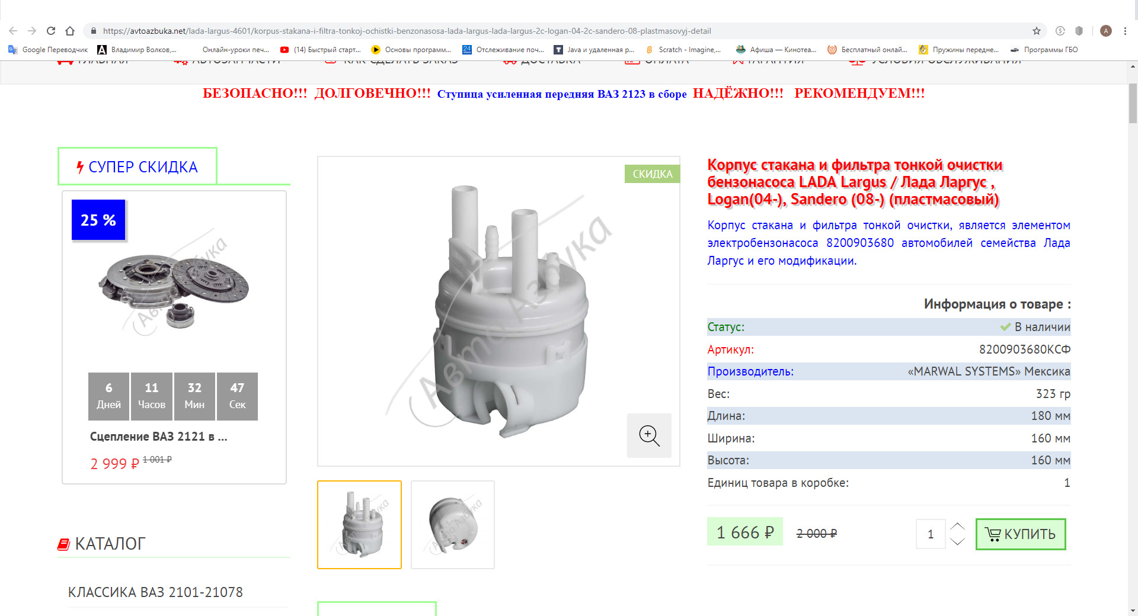Viewport: 1138px width, 616px height.
Task: Click the 323 гр weight value
Action: point(1053,394)
